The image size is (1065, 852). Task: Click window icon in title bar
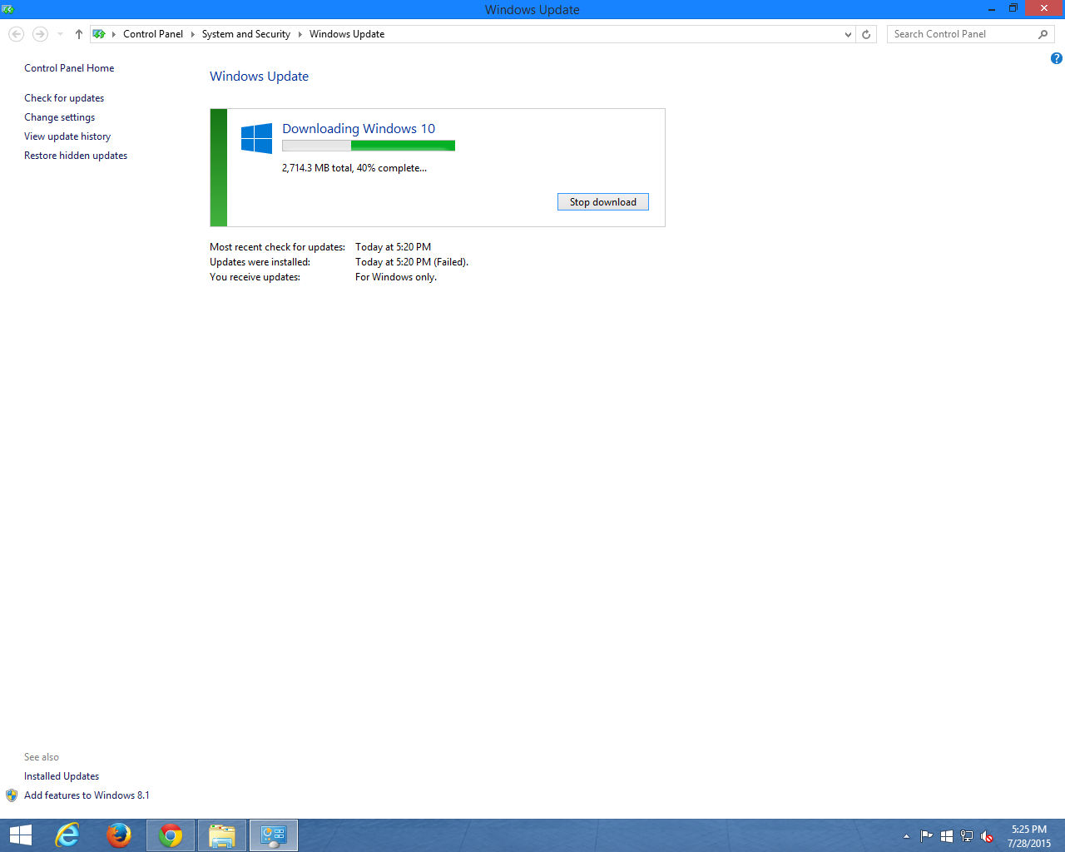[8, 9]
